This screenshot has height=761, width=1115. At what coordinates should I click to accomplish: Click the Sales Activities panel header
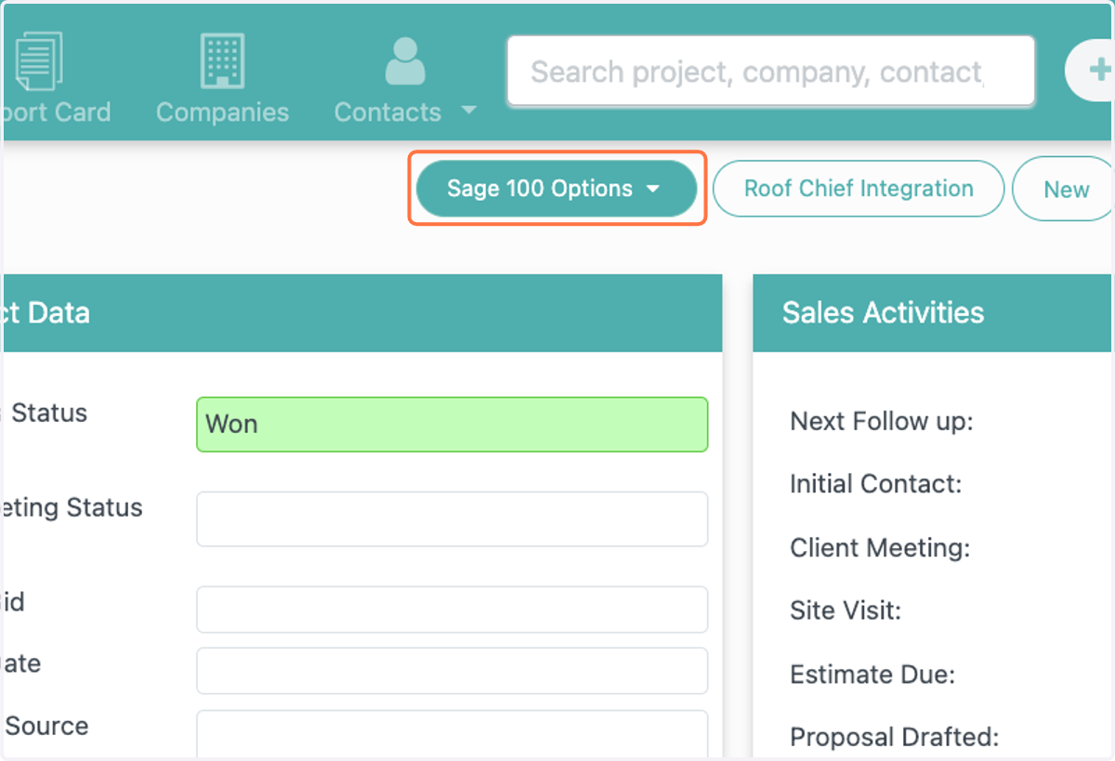pyautogui.click(x=934, y=313)
